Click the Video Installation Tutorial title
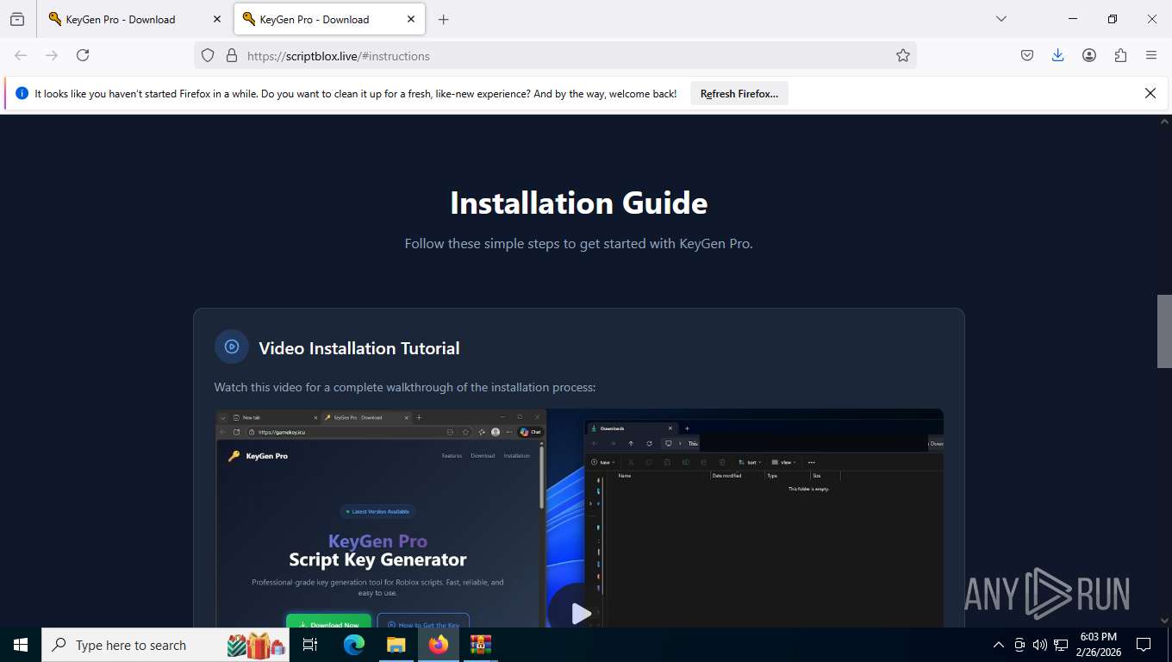The image size is (1172, 662). point(359,348)
